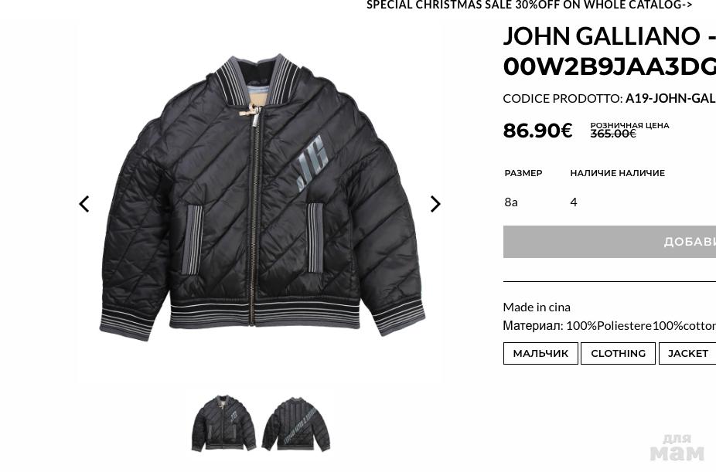716x472 pixels.
Task: Click the previous image arrow
Action: (x=84, y=204)
